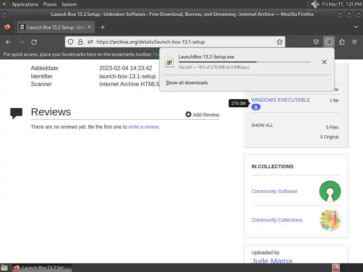
Task: Cancel the LaunchBox-13.2-Setup.exe download
Action: pos(324,62)
